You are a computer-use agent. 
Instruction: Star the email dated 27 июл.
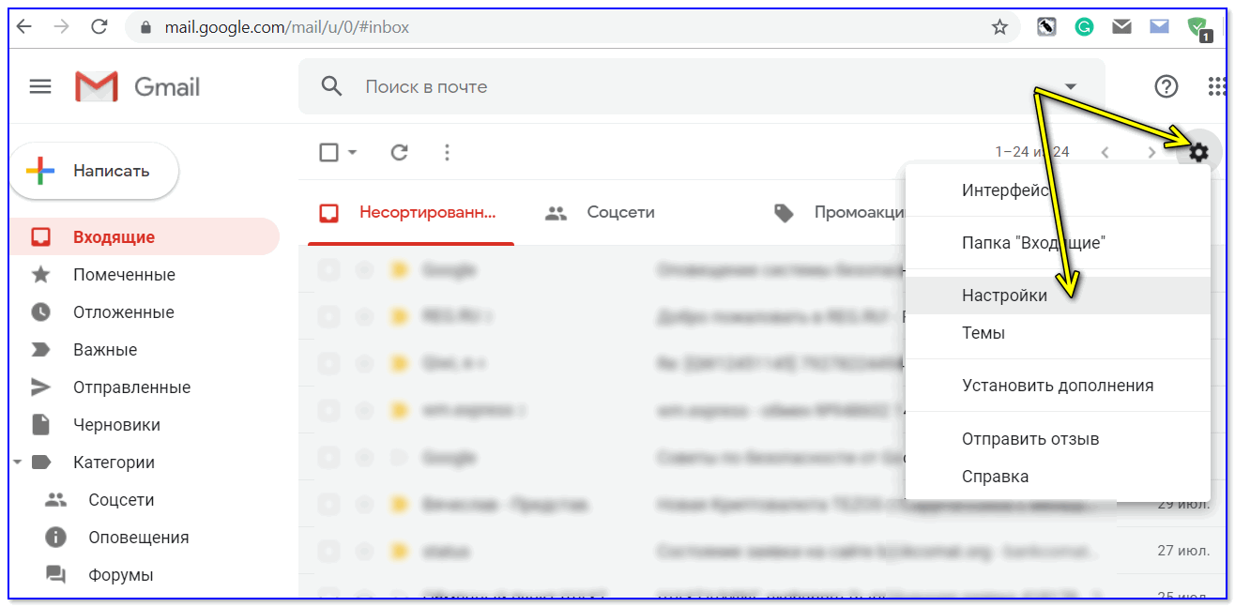click(x=364, y=550)
